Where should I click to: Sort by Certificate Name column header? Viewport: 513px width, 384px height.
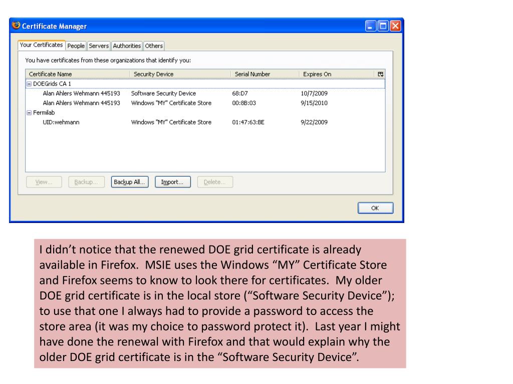pos(78,74)
